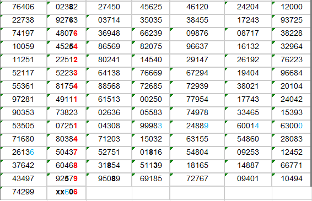Select cell 55361
The height and width of the screenshot is (201, 312).
pyautogui.click(x=24, y=86)
